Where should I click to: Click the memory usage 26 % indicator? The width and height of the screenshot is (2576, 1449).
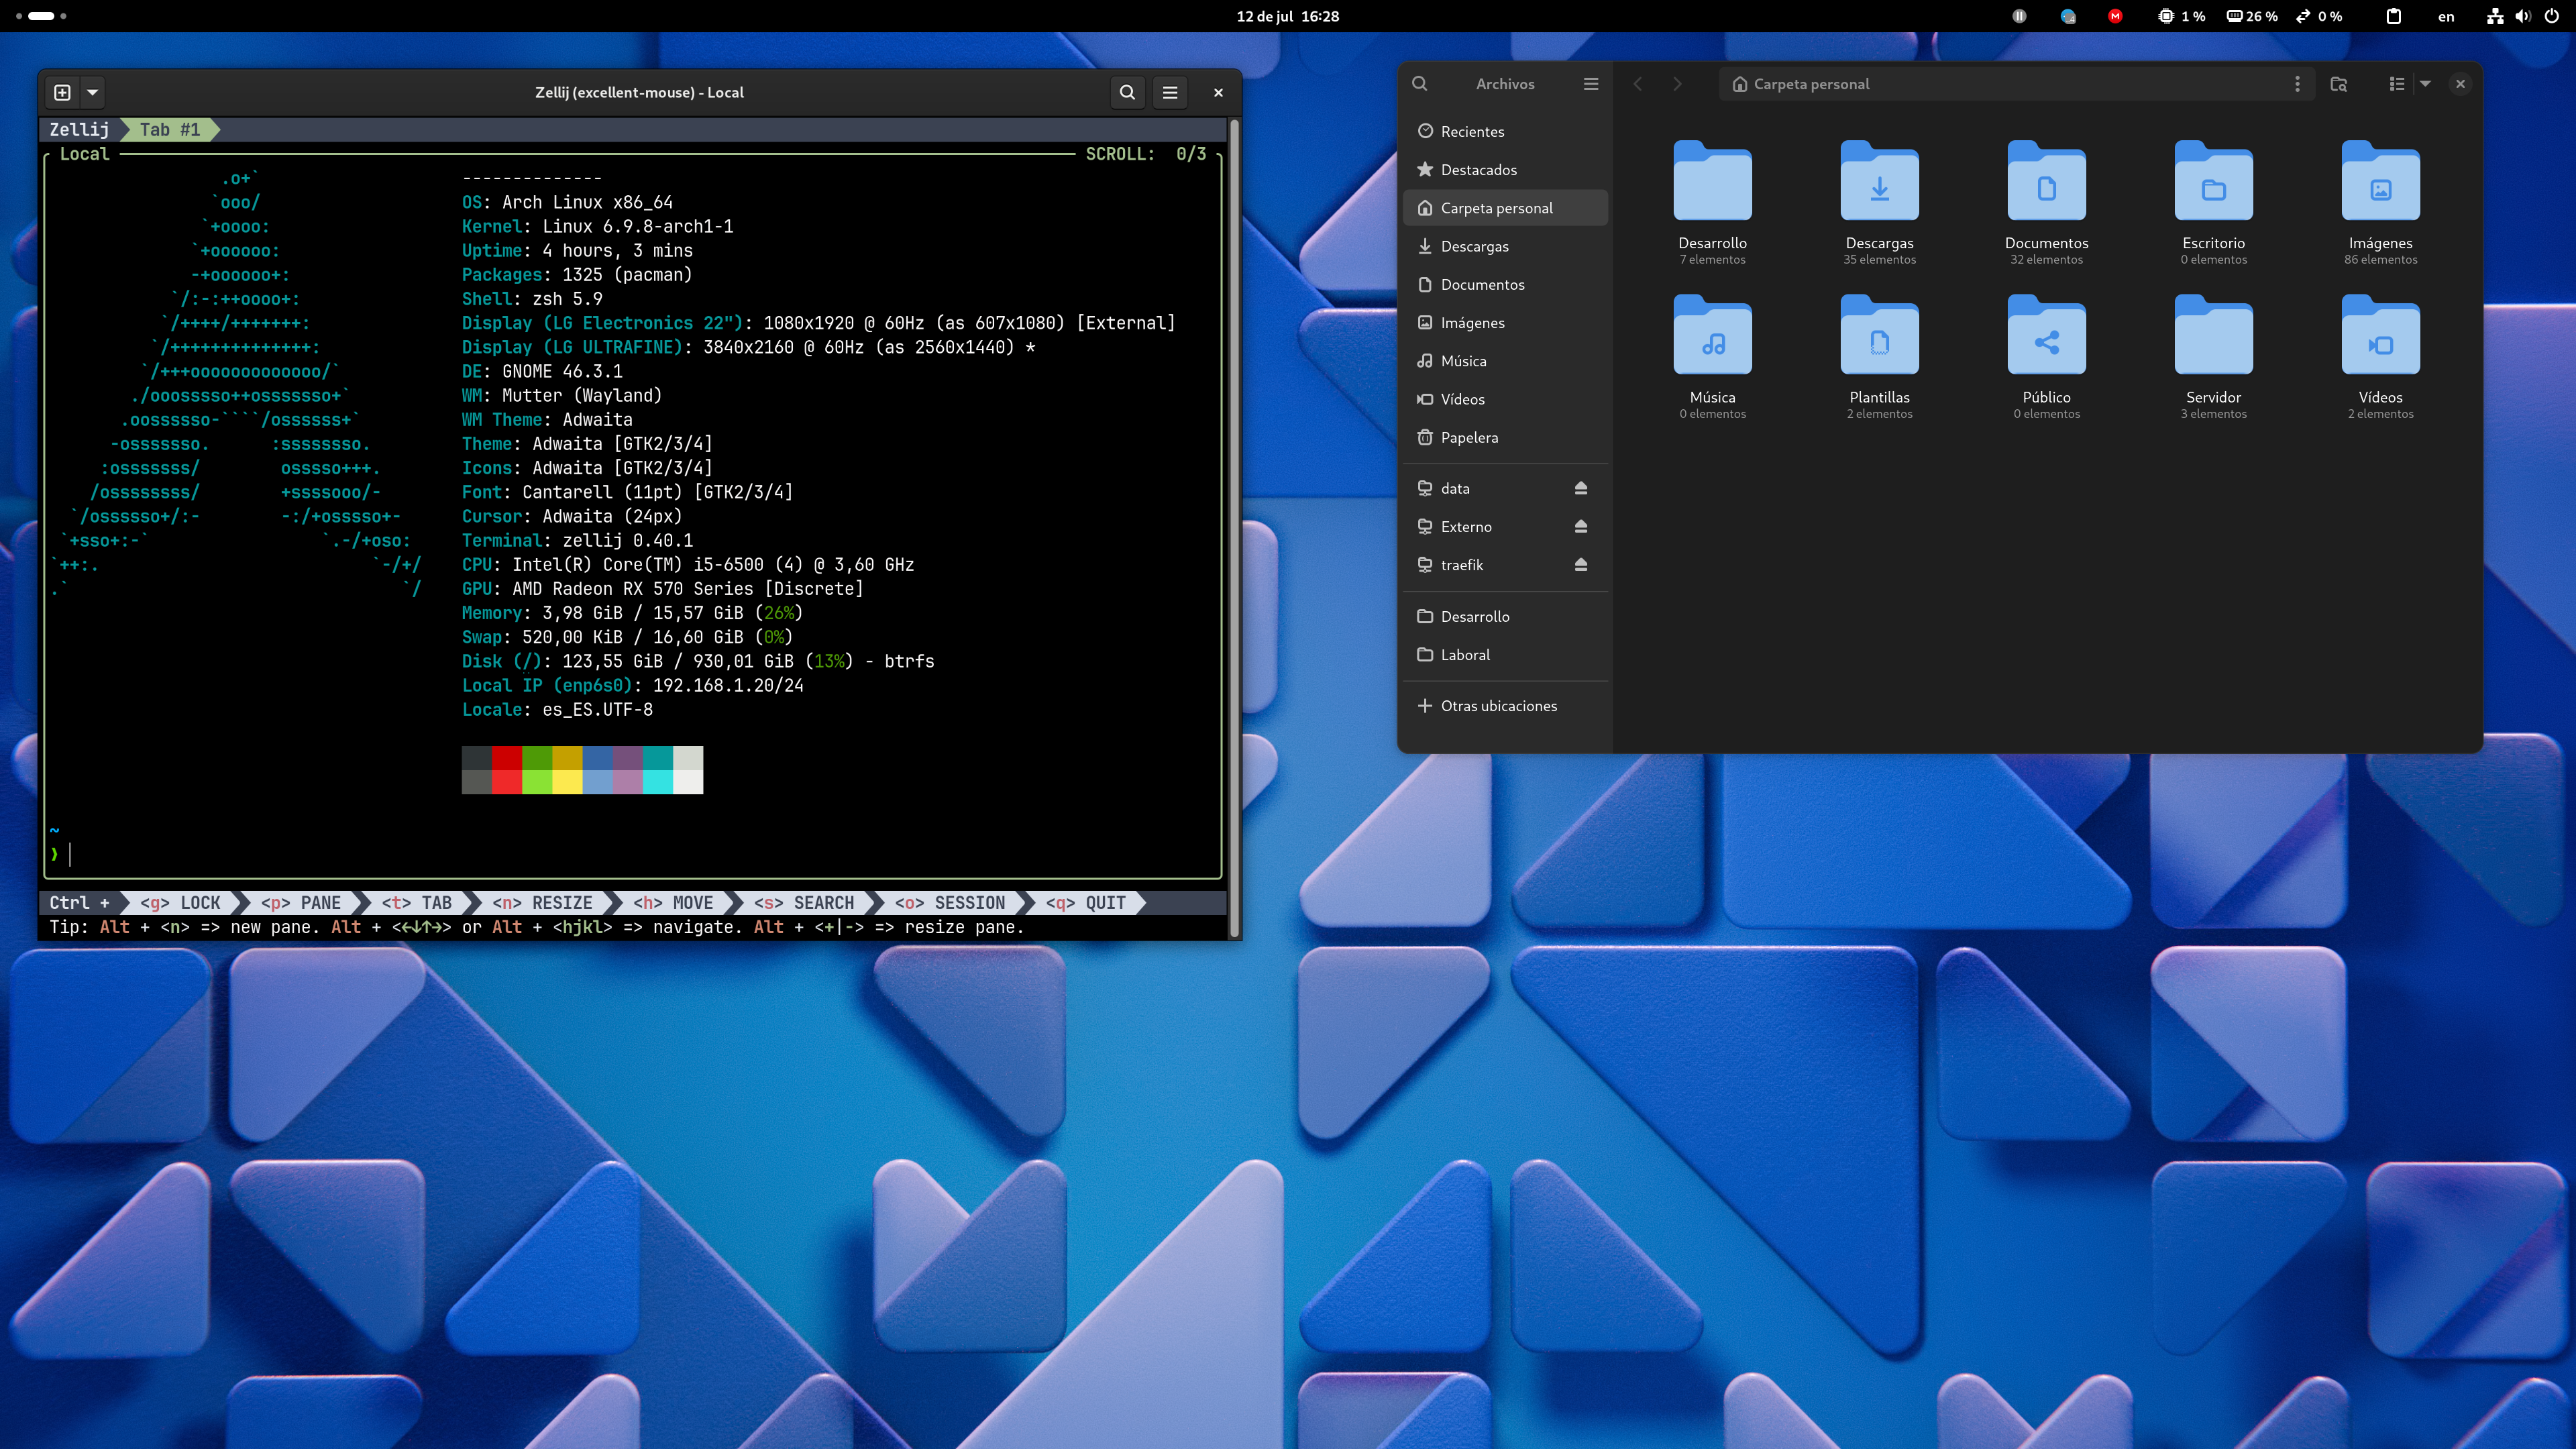coord(2252,16)
